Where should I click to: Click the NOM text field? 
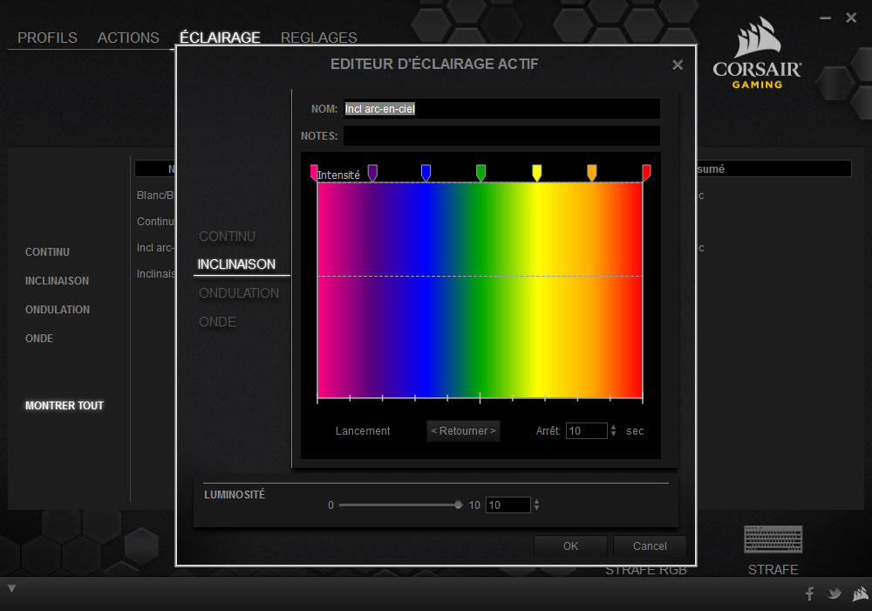[x=501, y=109]
